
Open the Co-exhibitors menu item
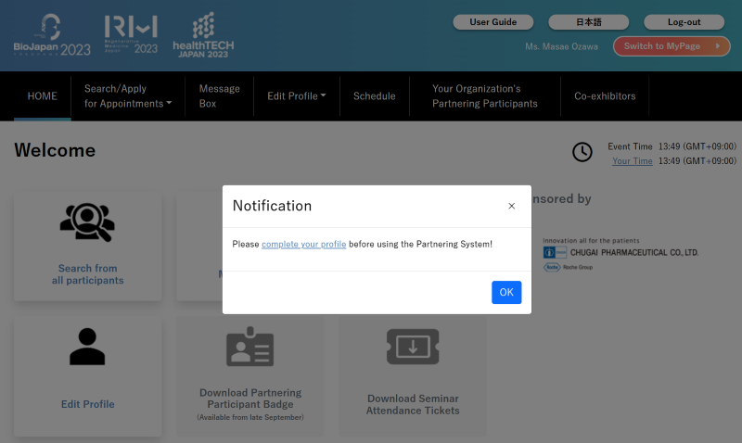[x=605, y=96]
